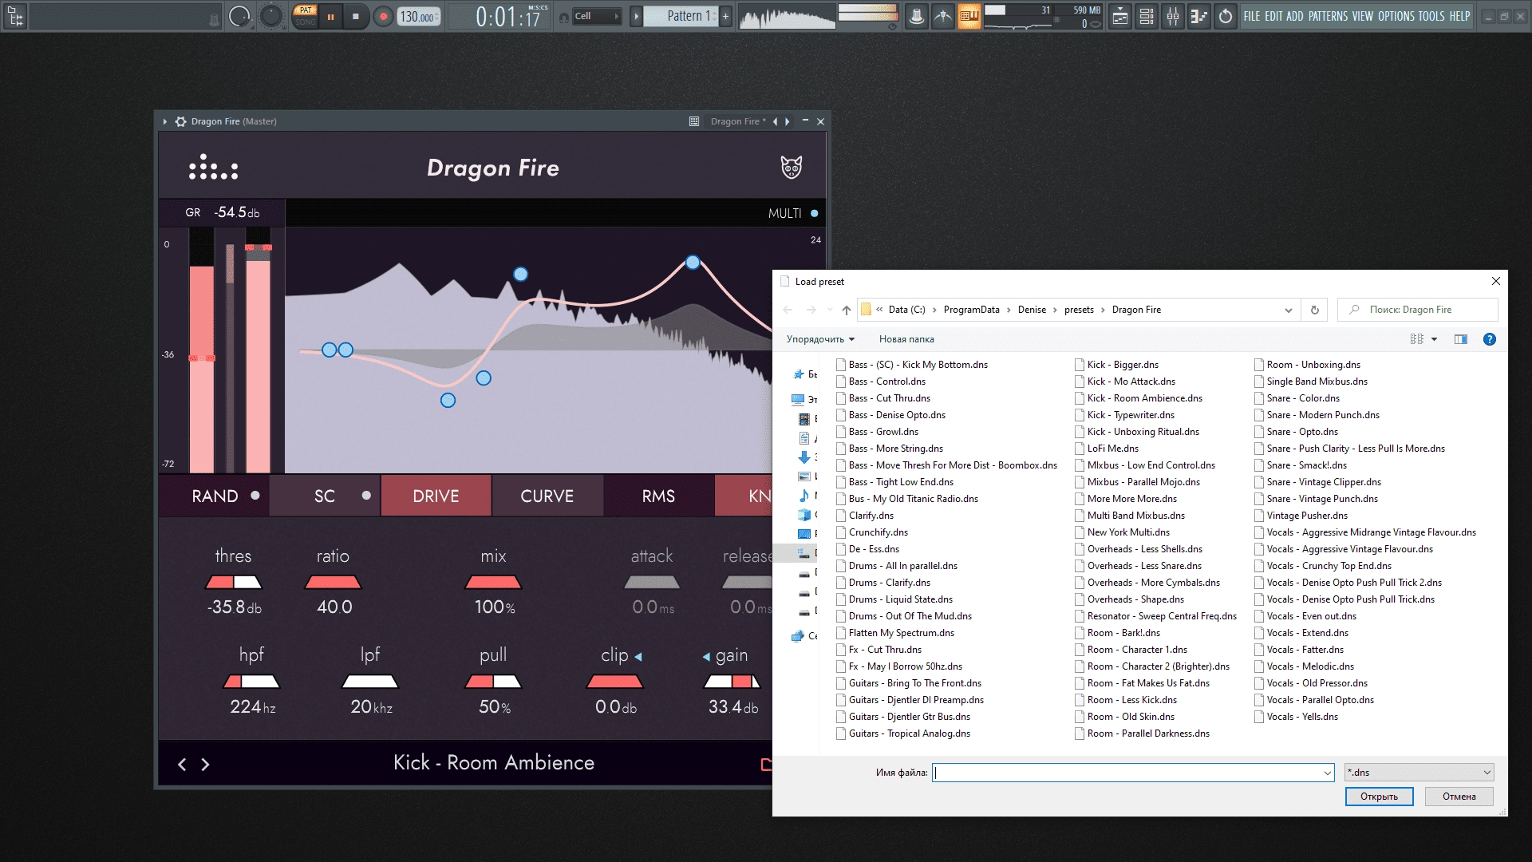
Task: Open the PATTERNS menu
Action: 1328,16
